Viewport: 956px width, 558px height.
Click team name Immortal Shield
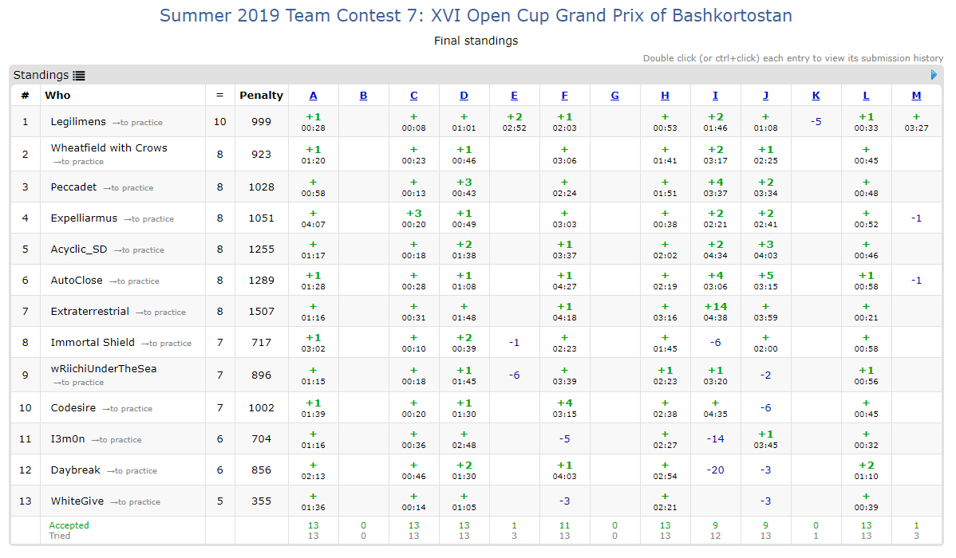[93, 343]
